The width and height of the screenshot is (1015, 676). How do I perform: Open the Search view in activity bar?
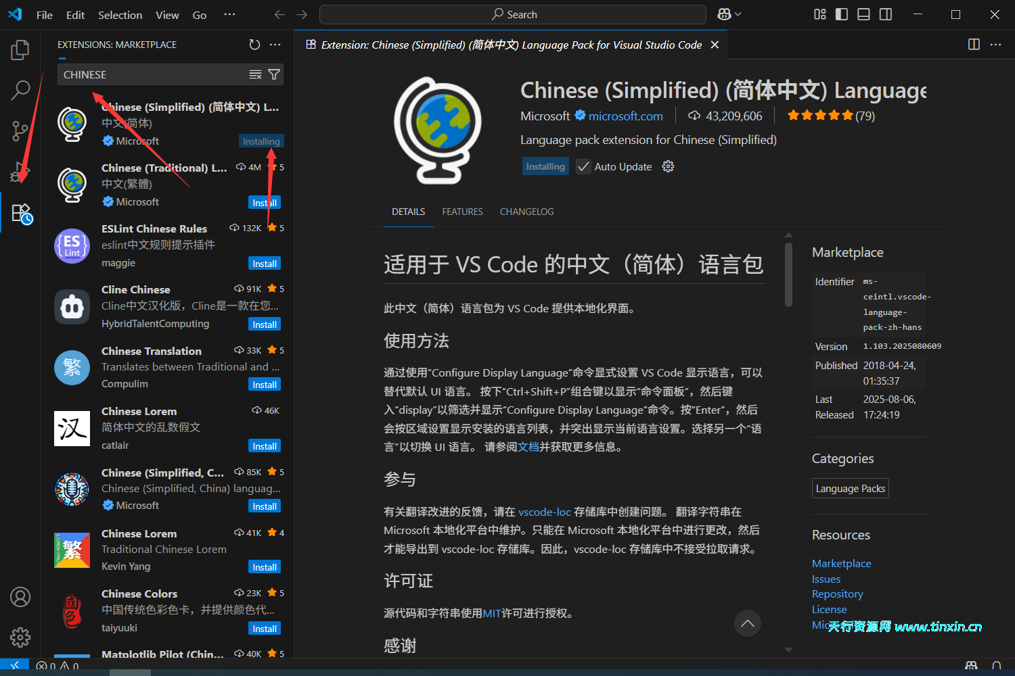[20, 90]
